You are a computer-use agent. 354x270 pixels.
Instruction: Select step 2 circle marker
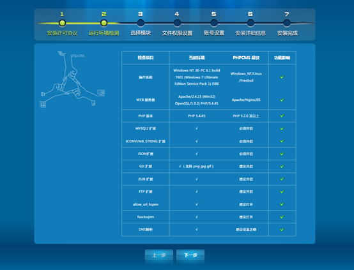(x=104, y=23)
